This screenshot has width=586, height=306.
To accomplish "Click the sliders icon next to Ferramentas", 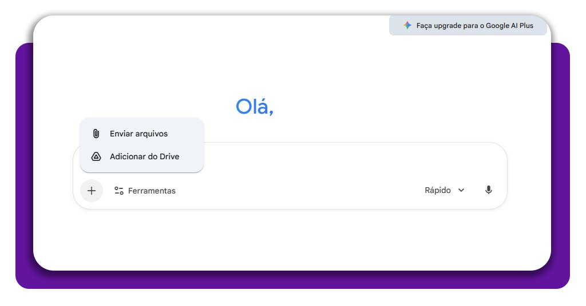I will click(x=119, y=191).
